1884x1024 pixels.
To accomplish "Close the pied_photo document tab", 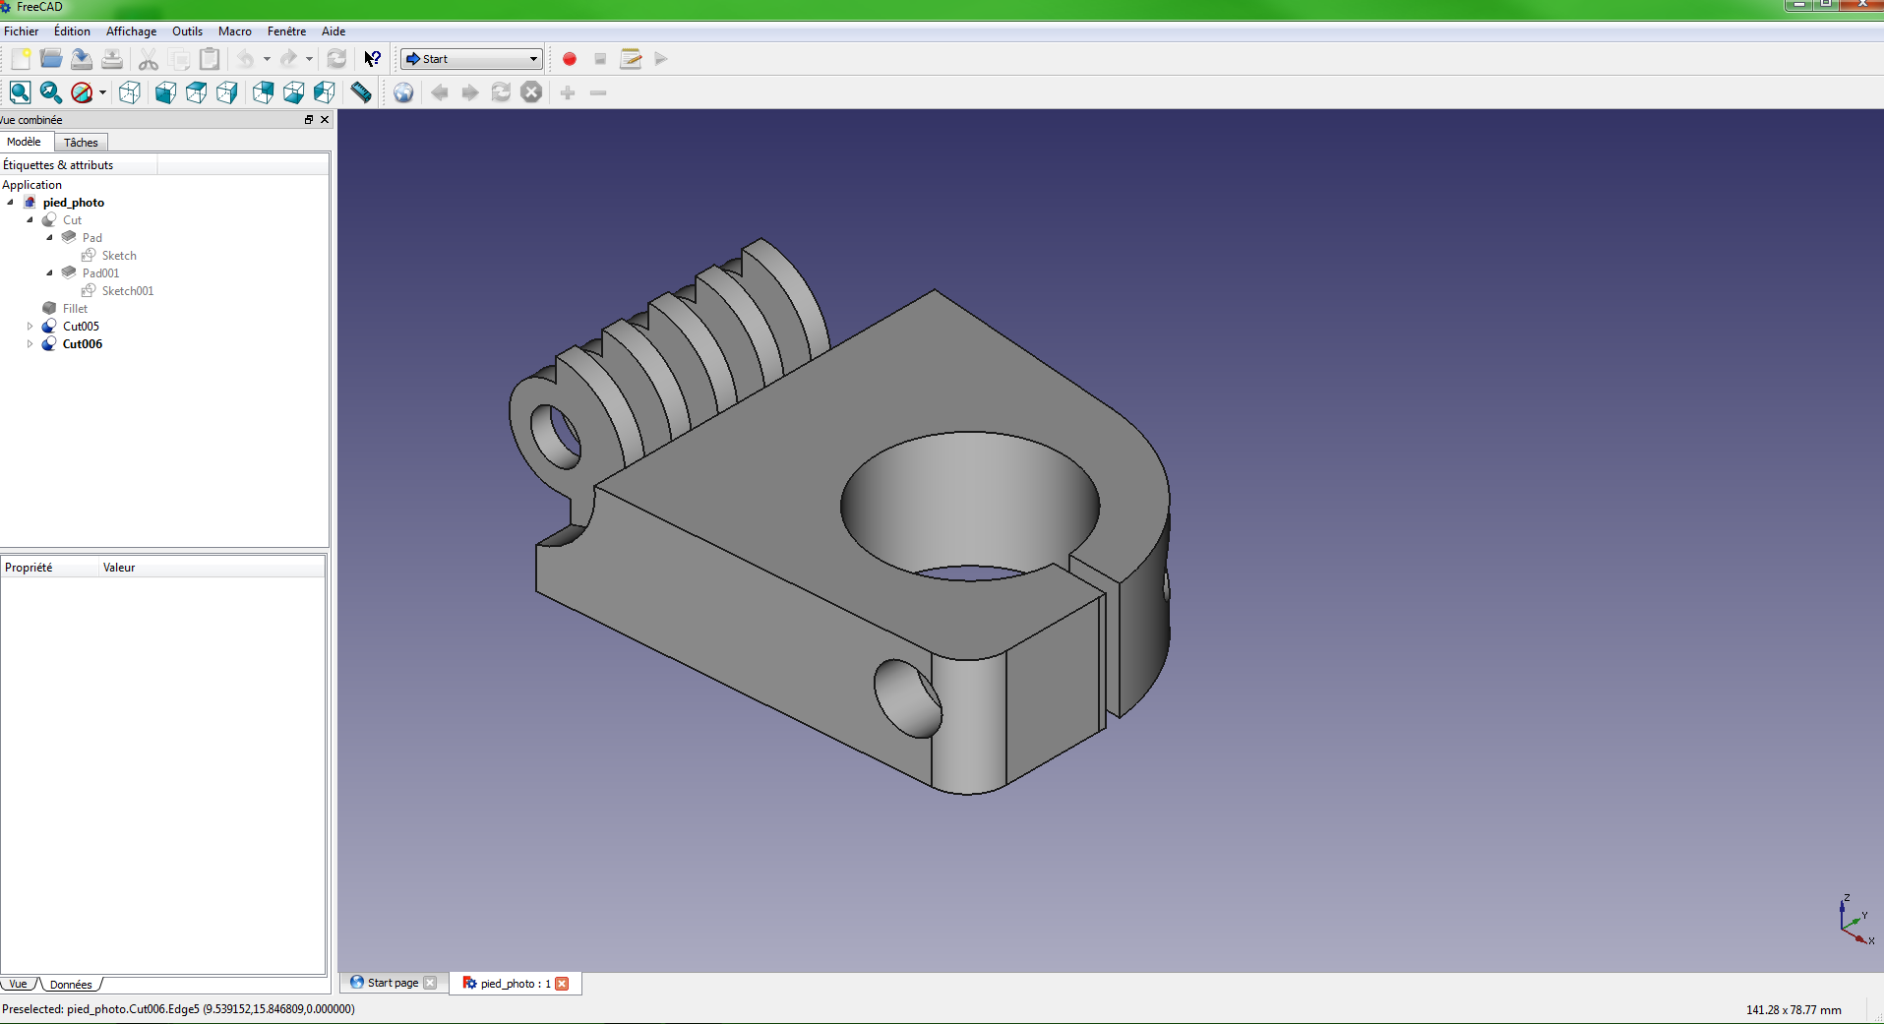I will 562,984.
